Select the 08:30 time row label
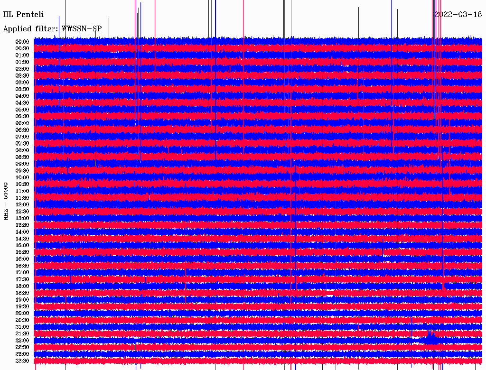Image resolution: width=486 pixels, height=370 pixels. pyautogui.click(x=22, y=157)
